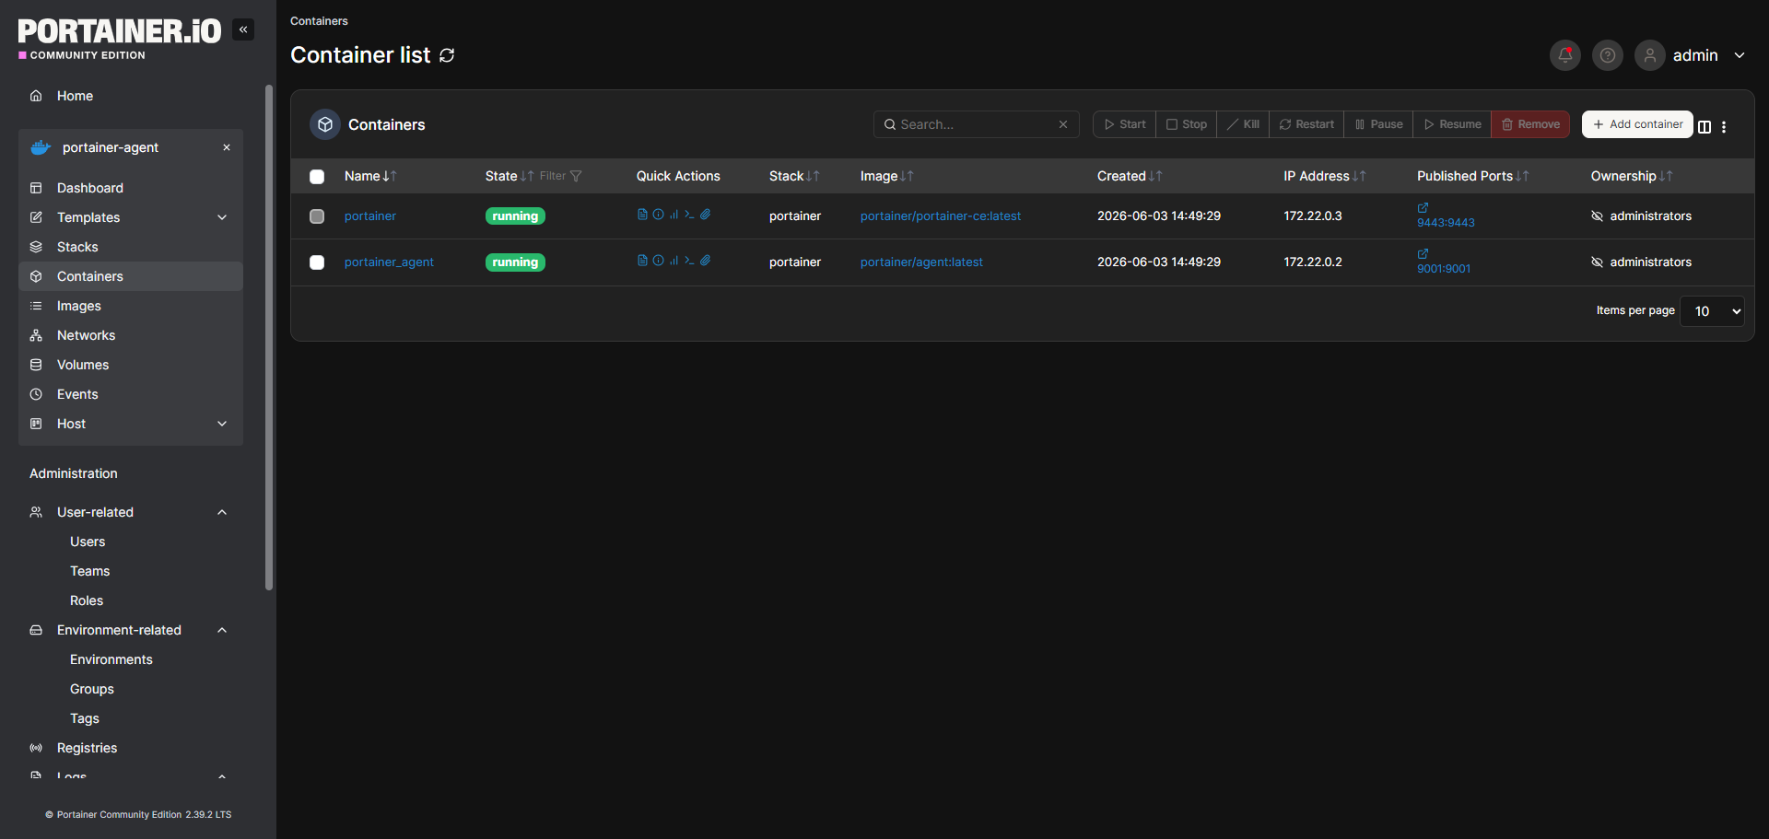Viewport: 1769px width, 839px height.
Task: Open Teams in the sidebar
Action: tap(90, 571)
